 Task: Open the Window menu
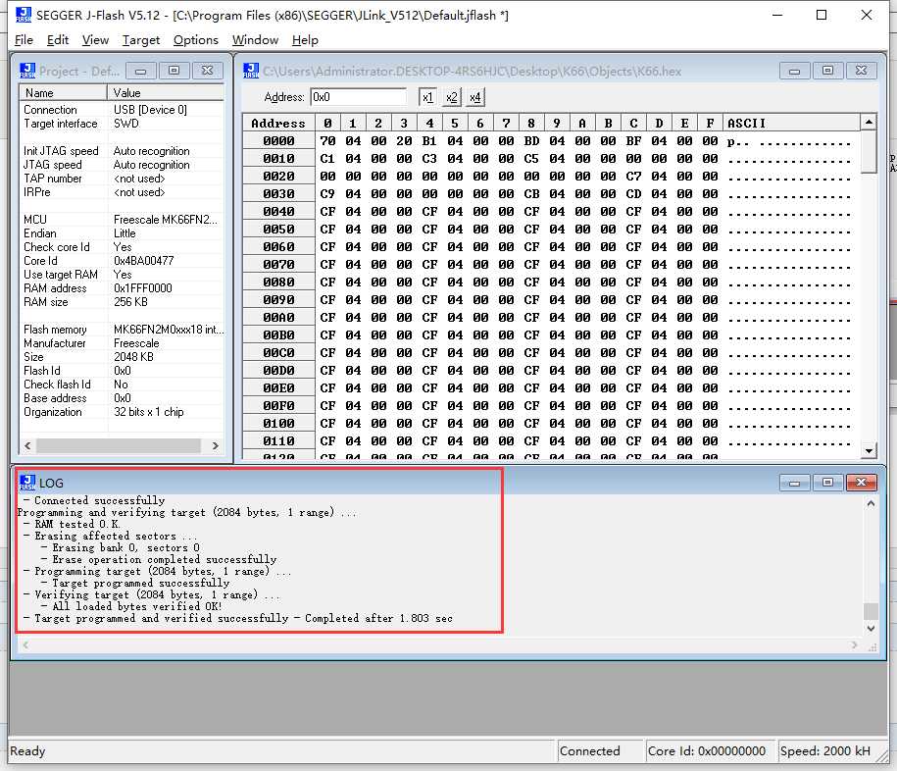coord(255,40)
